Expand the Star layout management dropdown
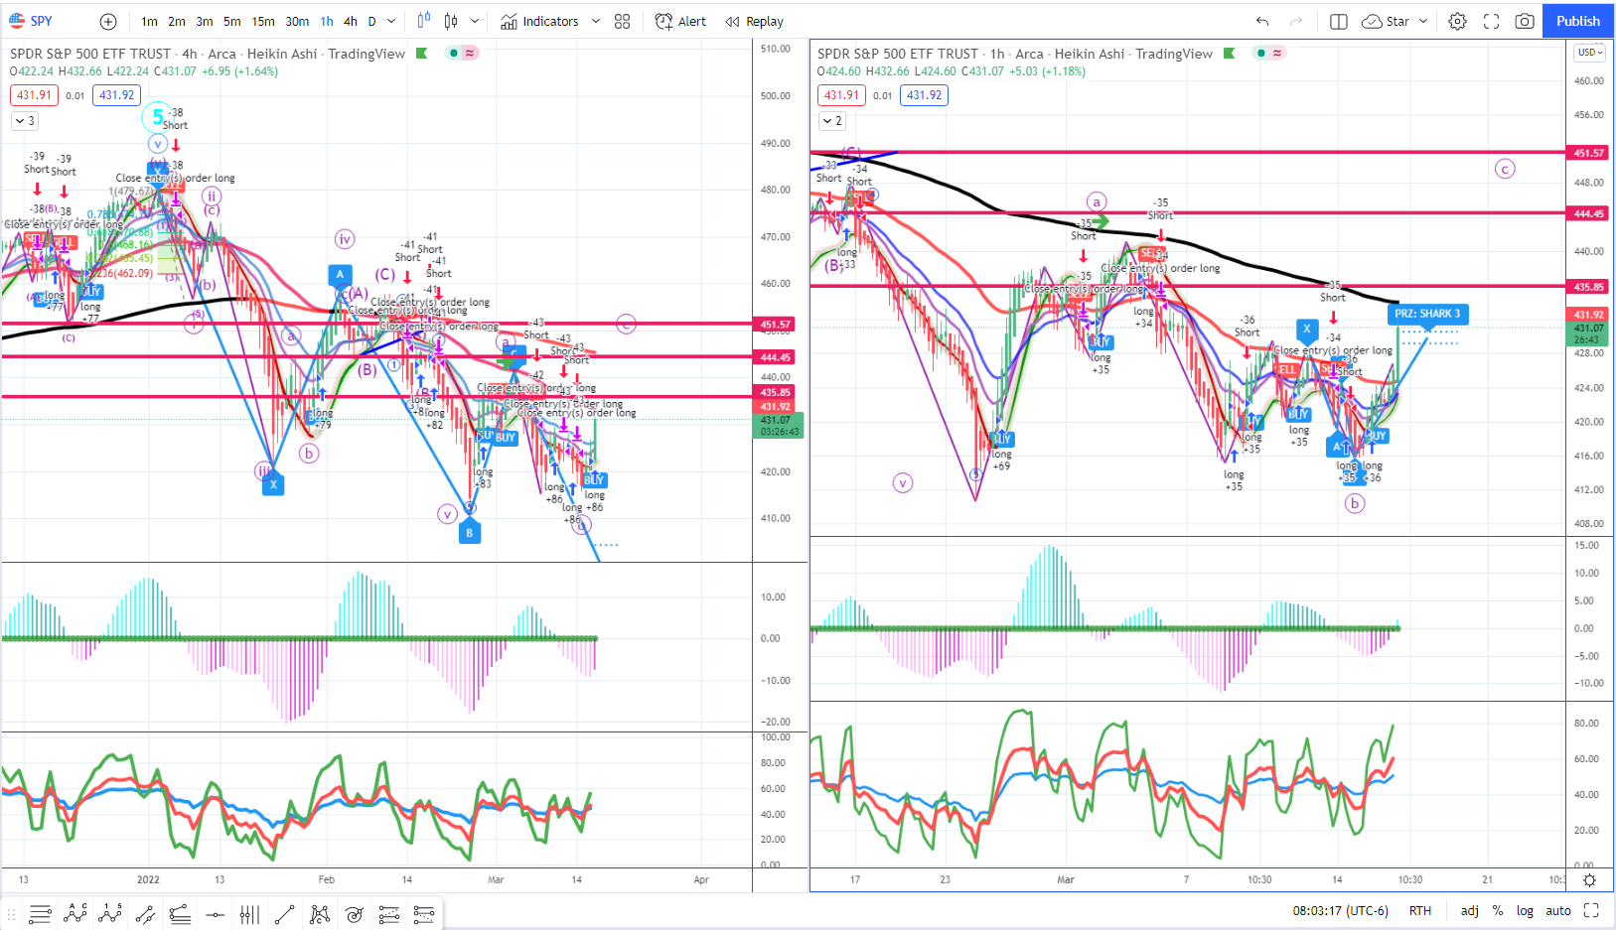Viewport: 1616px width, 930px height. [1423, 21]
